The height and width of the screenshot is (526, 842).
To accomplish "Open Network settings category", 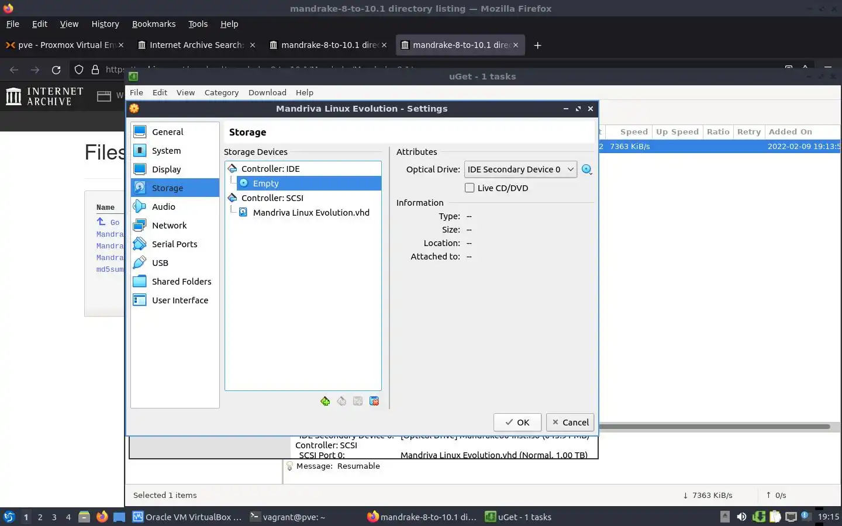I will (x=175, y=226).
